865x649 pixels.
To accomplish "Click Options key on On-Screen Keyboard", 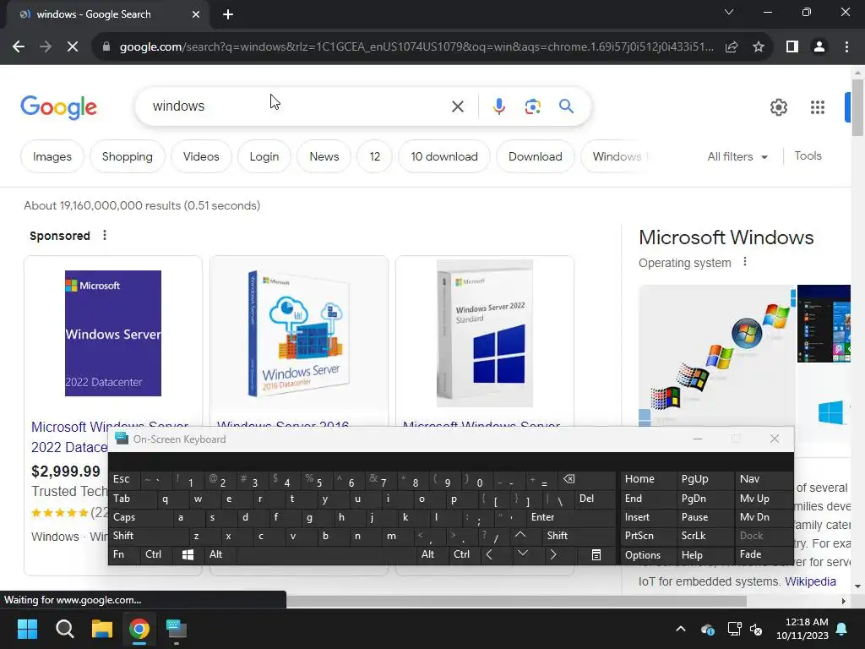I will [x=647, y=554].
